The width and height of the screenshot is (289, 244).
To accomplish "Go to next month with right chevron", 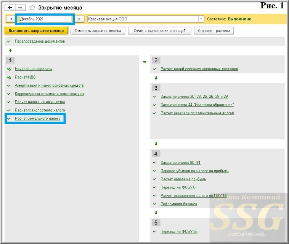I will [79, 19].
